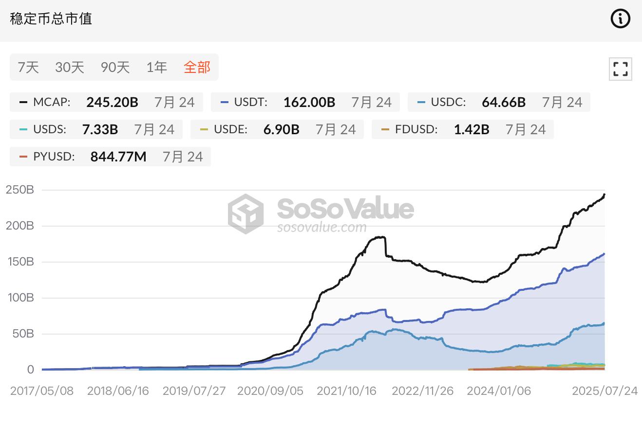Toggle the PYUSD legend item
Screen dimensions: 642x426
pos(110,157)
